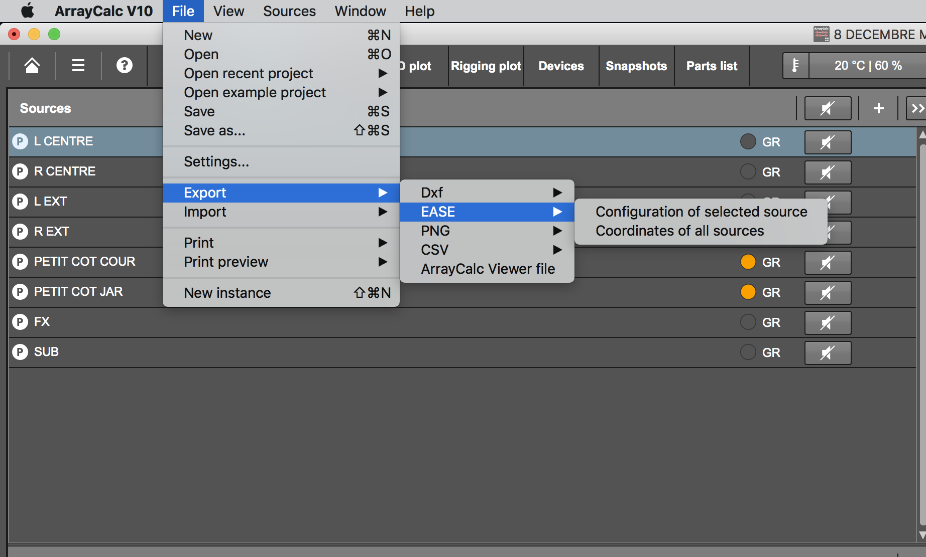
Task: Select ArrayCalc Viewer file export option
Action: point(488,269)
